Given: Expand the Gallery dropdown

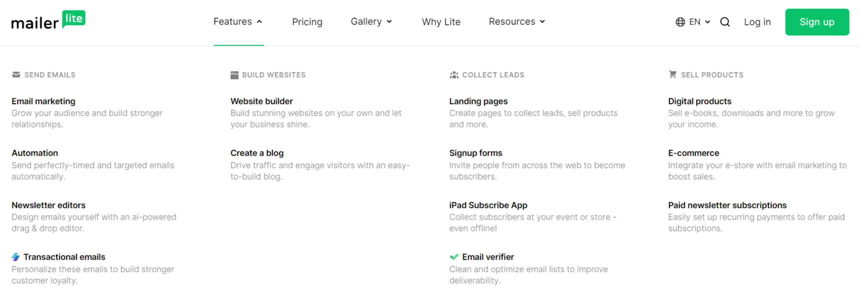Looking at the screenshot, I should 371,22.
